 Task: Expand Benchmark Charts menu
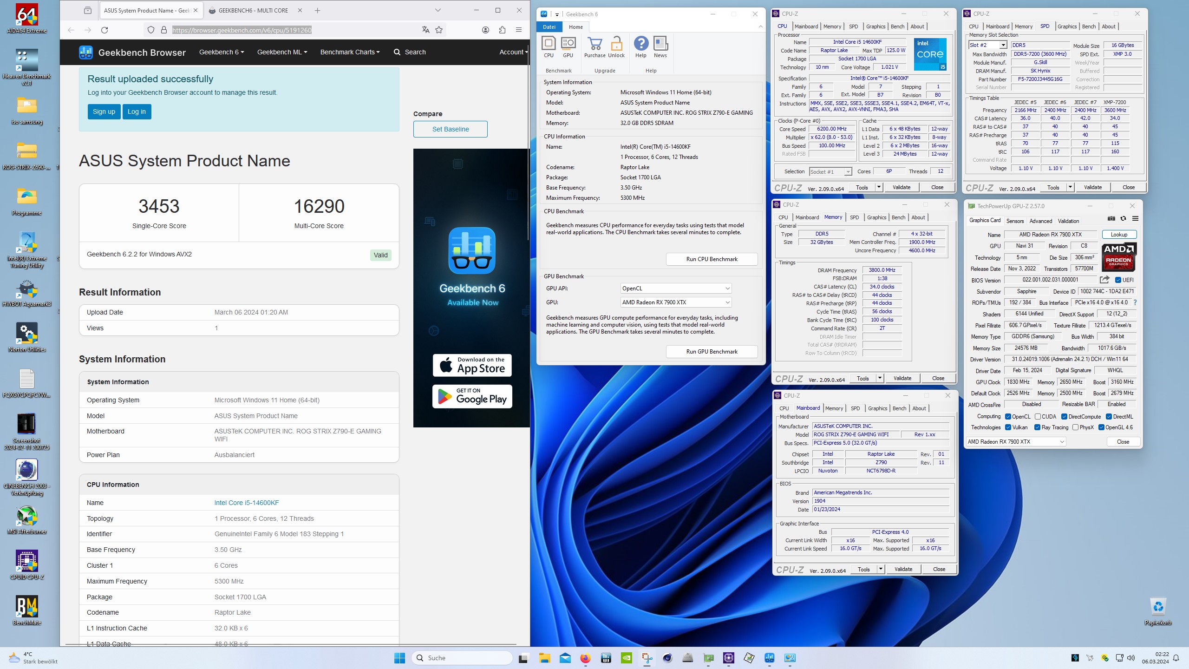tap(350, 52)
